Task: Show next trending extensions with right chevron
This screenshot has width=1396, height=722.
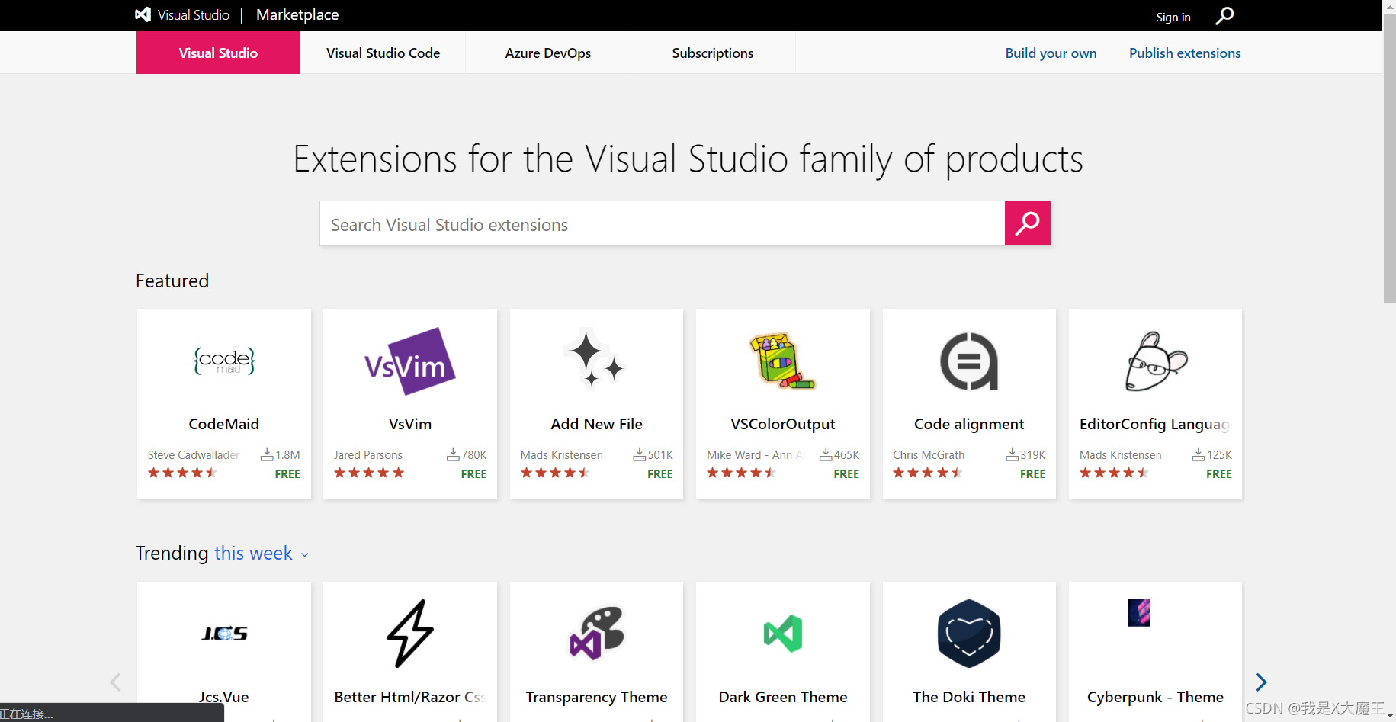Action: (x=1261, y=682)
